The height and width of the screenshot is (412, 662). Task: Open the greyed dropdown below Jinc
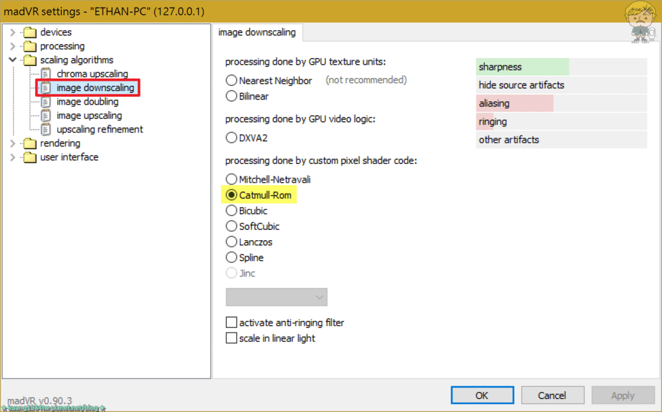coord(277,297)
